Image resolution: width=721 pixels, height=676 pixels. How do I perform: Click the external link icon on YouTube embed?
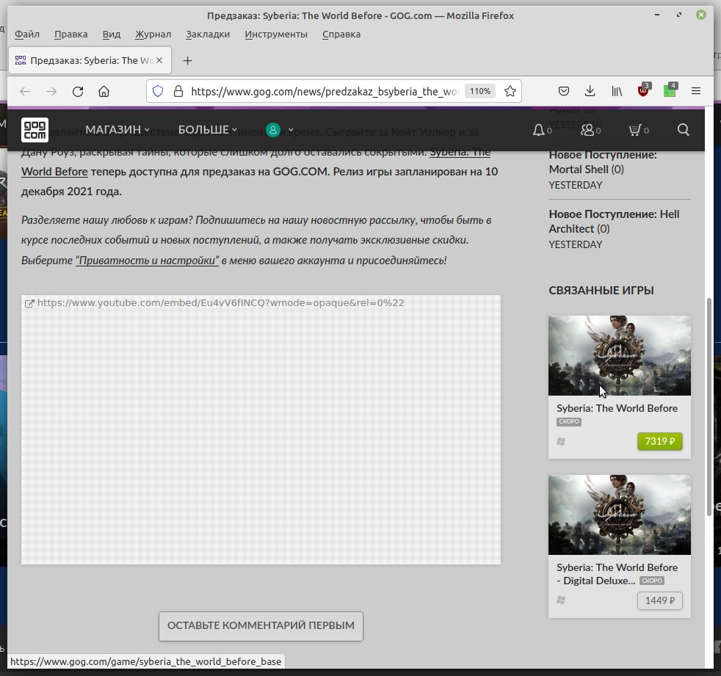(29, 303)
